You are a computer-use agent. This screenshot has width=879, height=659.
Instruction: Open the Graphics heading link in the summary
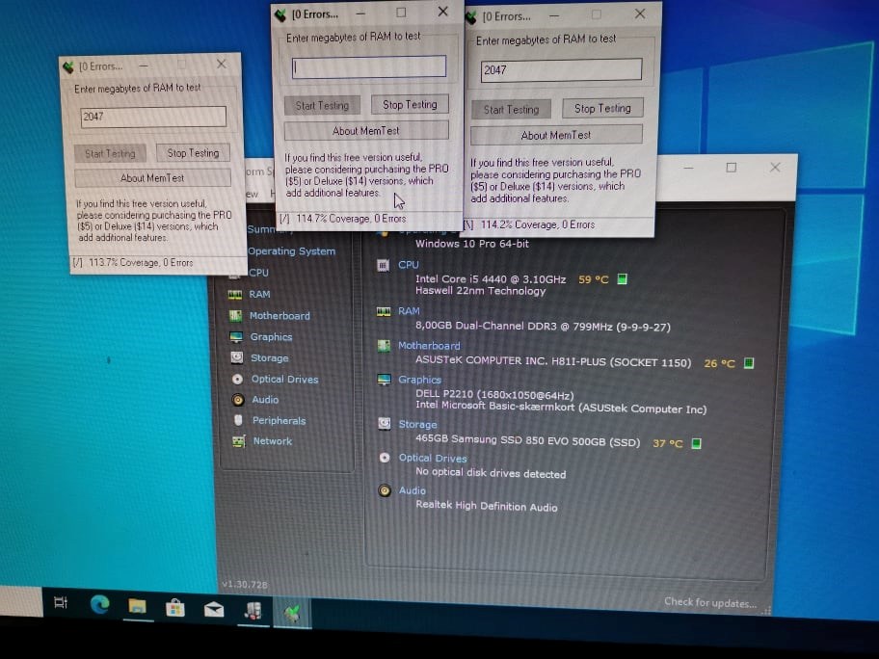click(x=420, y=380)
